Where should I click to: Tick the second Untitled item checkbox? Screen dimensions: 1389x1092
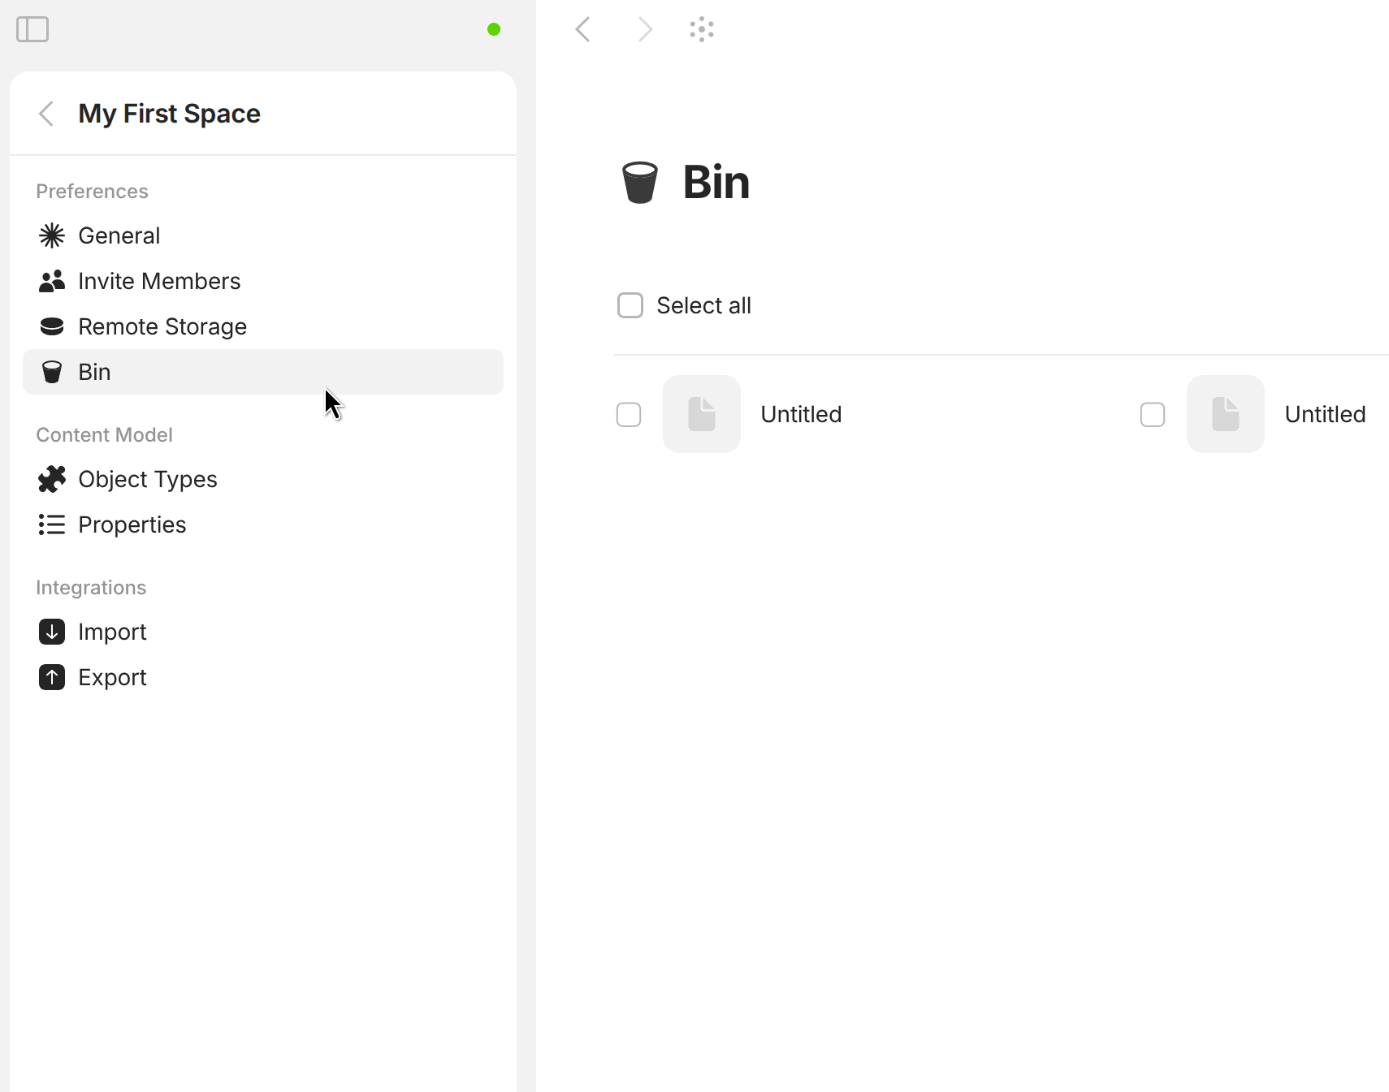(1153, 414)
